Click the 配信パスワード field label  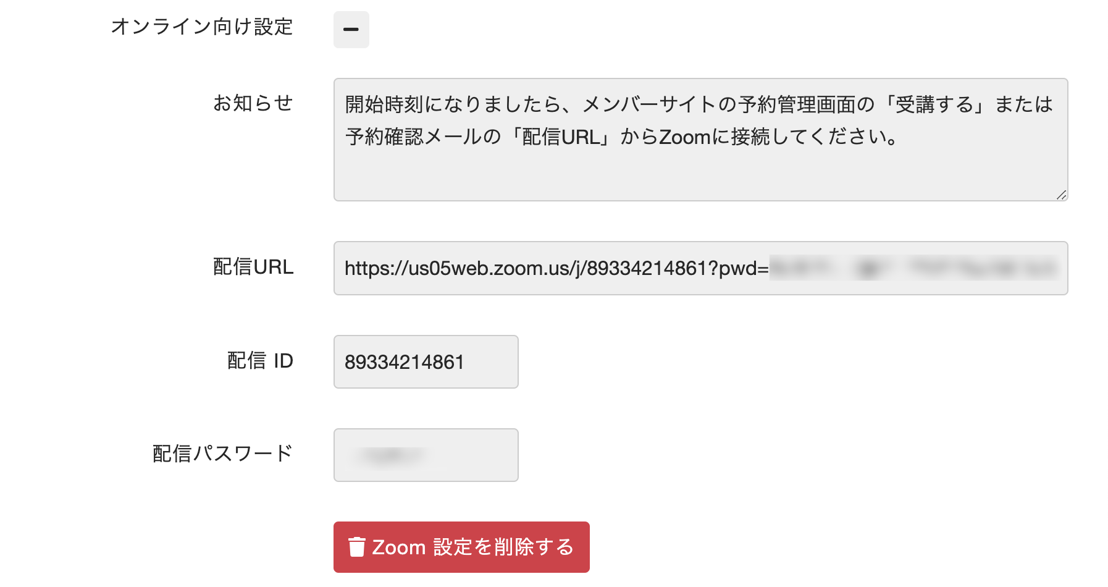pyautogui.click(x=222, y=454)
